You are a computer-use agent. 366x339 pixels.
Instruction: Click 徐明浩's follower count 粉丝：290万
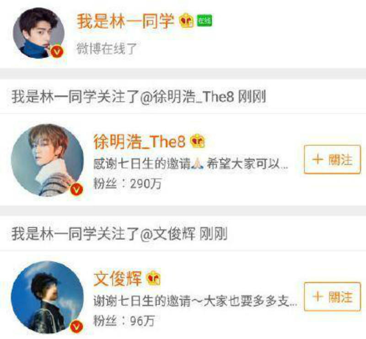pos(128,183)
